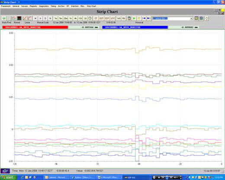Open the Vacuum menu
Viewport: 225px width, 180px height.
point(24,6)
